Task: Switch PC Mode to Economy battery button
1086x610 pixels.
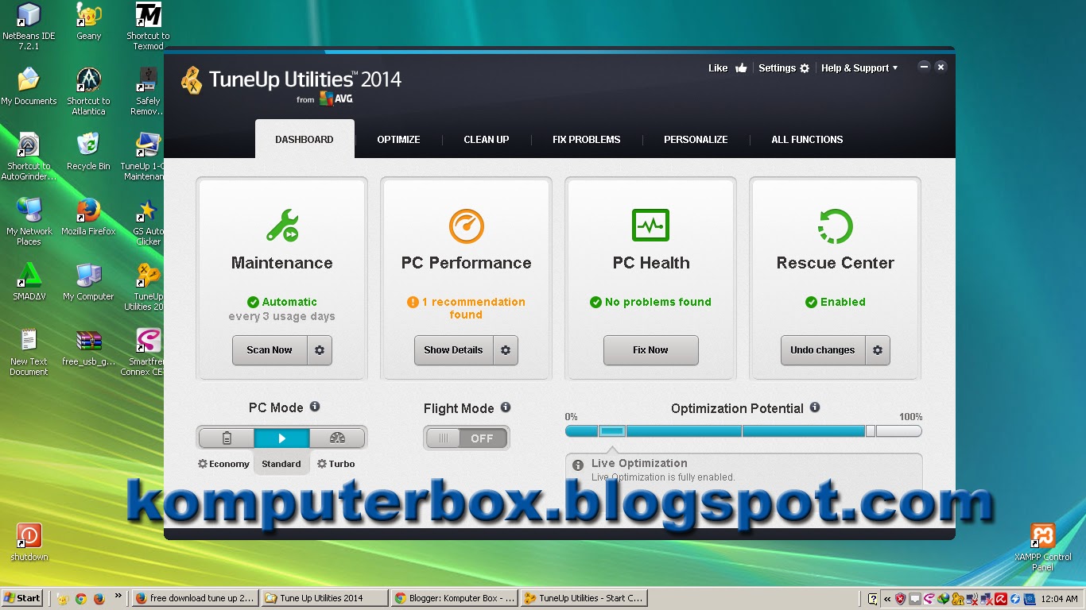Action: [x=227, y=438]
